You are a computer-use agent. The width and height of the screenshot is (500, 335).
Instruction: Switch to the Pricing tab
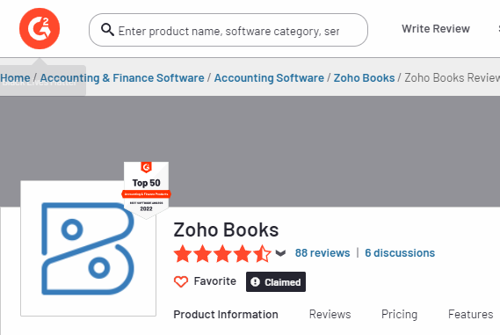[x=399, y=315]
